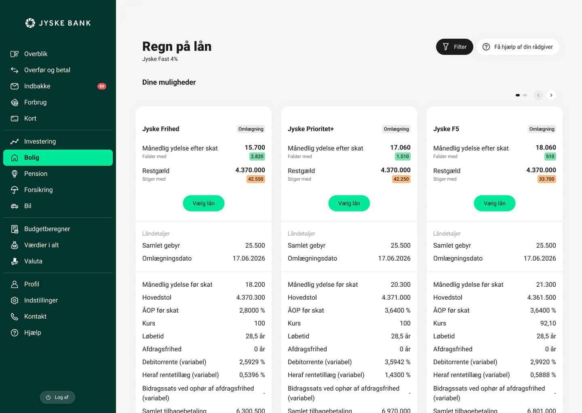
Task: Click the Jyske F5 card title
Action: (446, 129)
